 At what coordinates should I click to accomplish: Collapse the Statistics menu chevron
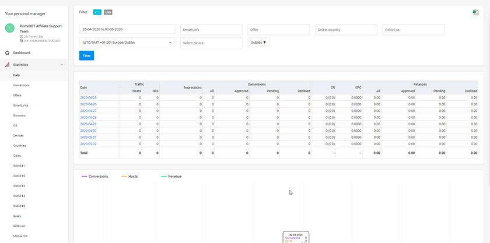coord(62,65)
